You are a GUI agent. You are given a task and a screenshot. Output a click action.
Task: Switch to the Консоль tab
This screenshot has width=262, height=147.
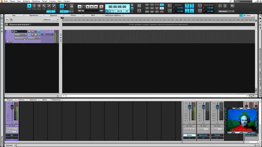click(9, 145)
